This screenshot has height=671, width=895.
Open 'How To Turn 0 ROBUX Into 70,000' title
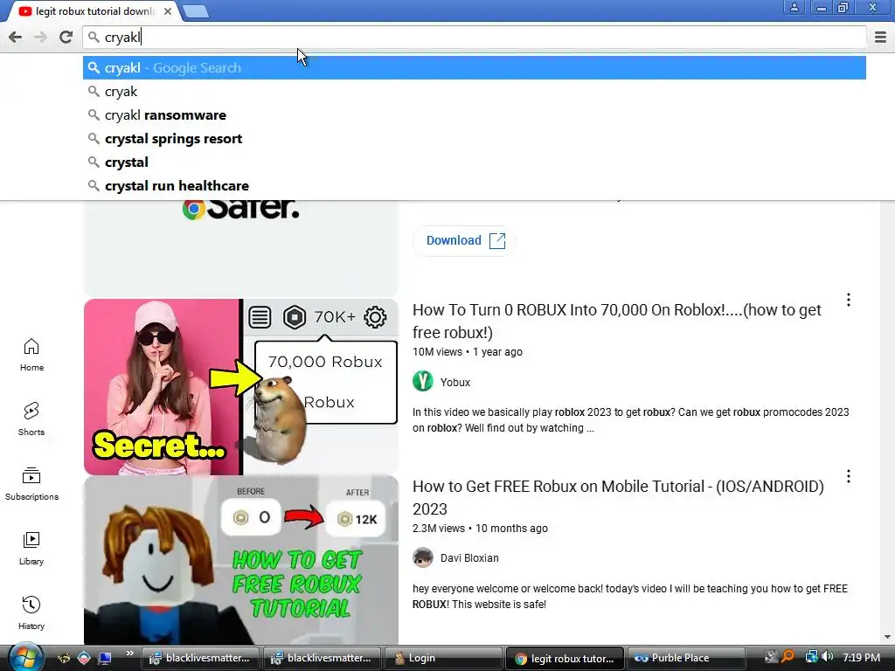pos(617,321)
